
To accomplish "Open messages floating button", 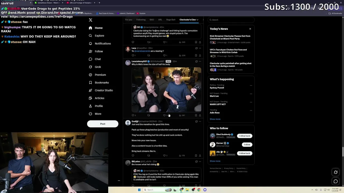I will (x=336, y=181).
